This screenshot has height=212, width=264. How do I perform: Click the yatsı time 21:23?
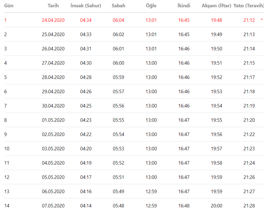249,149
